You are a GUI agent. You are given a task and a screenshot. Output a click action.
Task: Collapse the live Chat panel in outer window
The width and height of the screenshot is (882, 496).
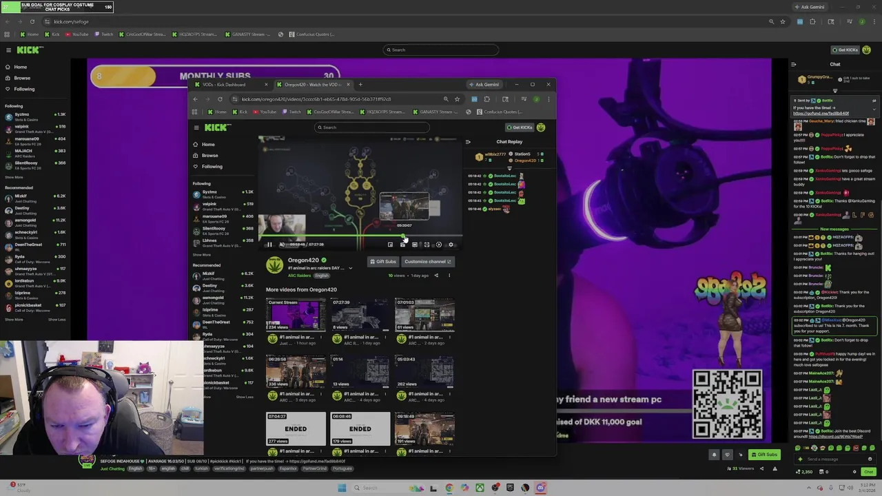(x=793, y=64)
